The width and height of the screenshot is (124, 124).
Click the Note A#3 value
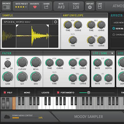61,7
